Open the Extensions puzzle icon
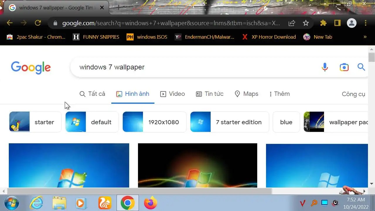 (323, 23)
